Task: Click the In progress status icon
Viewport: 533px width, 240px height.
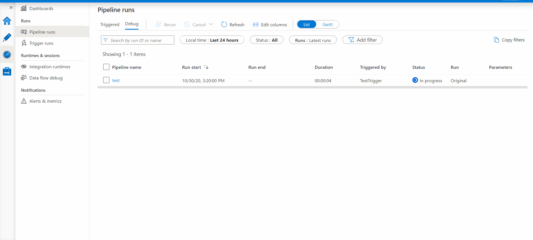Action: pos(415,80)
